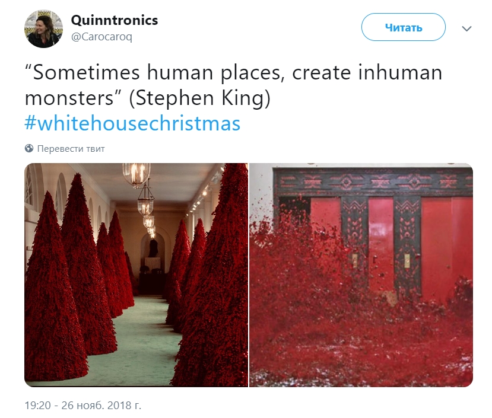Open the #whitehousechristmas hashtag
The height and width of the screenshot is (418, 492).
[132, 123]
